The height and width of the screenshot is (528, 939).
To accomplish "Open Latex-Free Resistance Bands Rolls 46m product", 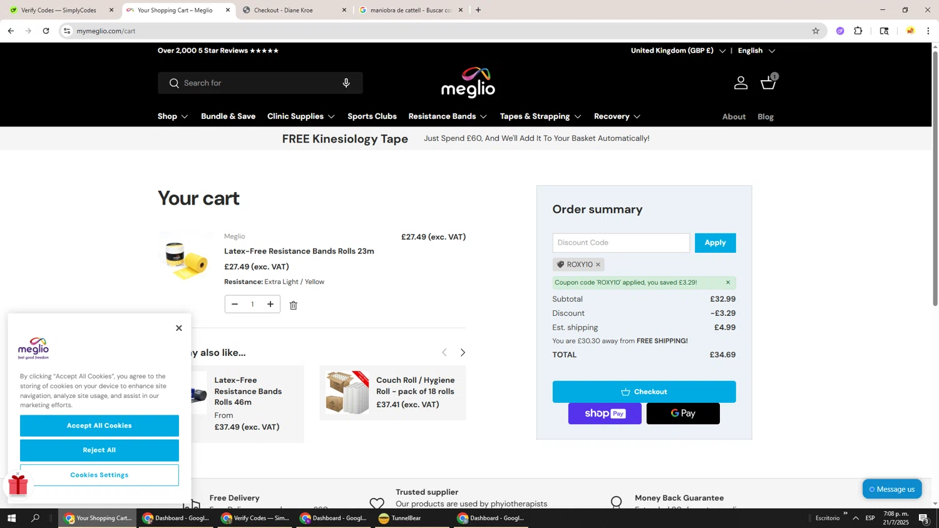I will click(248, 391).
